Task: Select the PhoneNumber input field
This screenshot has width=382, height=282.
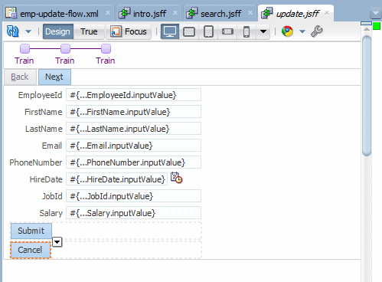Action: point(133,162)
